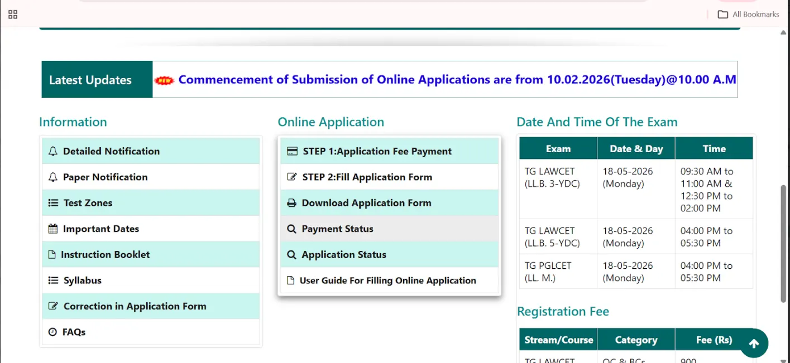Open the All Bookmarks folder

pyautogui.click(x=748, y=14)
